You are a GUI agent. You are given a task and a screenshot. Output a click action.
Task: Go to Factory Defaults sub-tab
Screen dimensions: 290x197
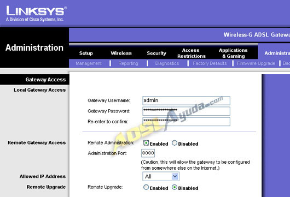210,63
